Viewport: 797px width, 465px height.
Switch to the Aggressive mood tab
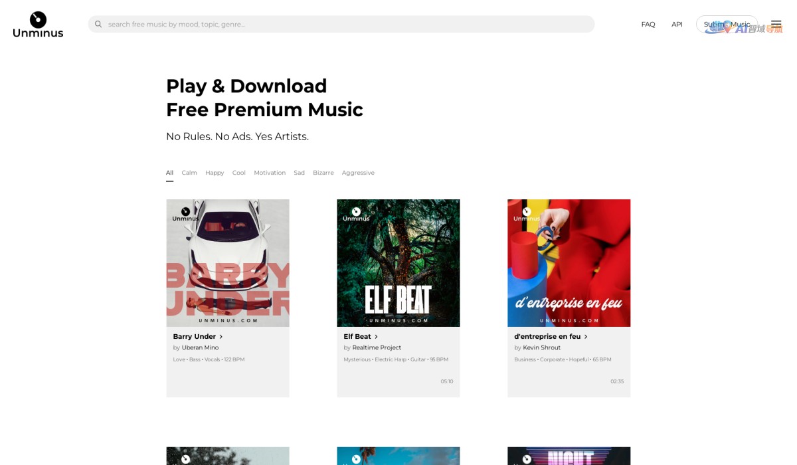click(358, 173)
